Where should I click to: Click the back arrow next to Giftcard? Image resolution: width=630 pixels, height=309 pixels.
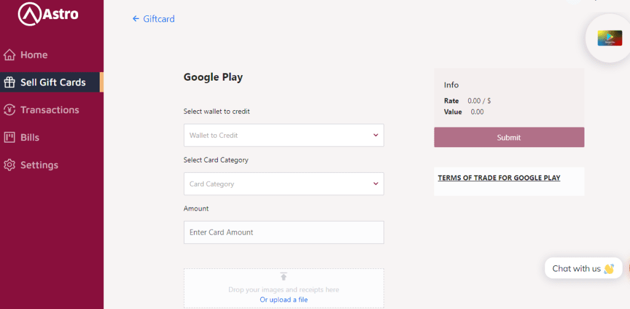click(136, 18)
